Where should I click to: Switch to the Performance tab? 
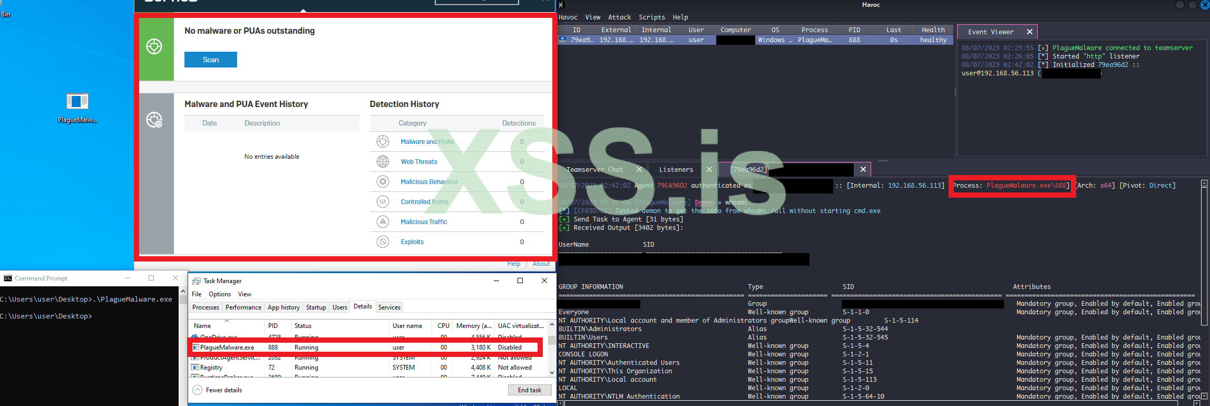tap(243, 307)
